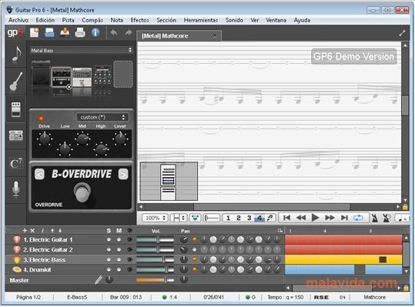The width and height of the screenshot is (415, 307).
Task: Select next pedal with right arrow
Action: coord(123,174)
